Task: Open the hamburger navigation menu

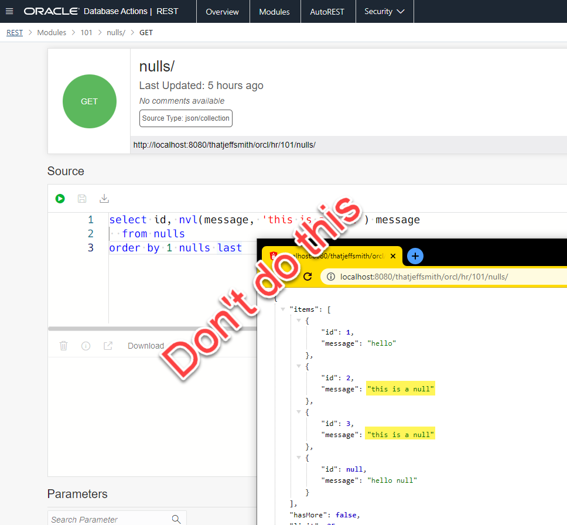Action: click(10, 11)
